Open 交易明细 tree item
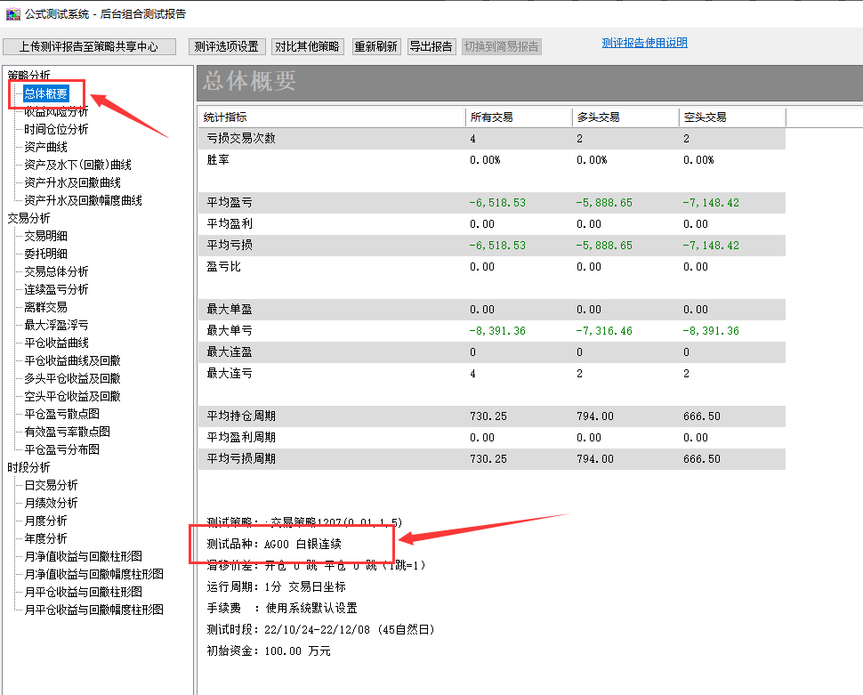 45,236
